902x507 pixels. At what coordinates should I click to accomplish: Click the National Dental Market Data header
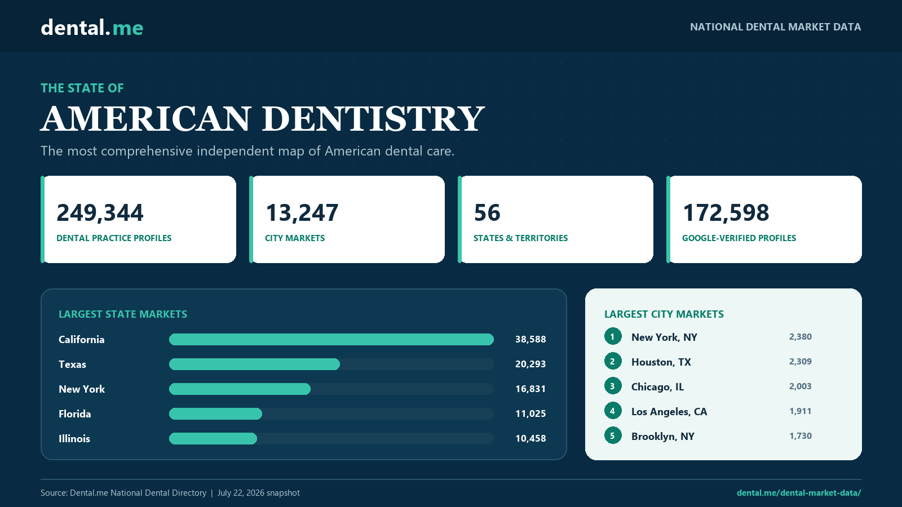(x=776, y=27)
